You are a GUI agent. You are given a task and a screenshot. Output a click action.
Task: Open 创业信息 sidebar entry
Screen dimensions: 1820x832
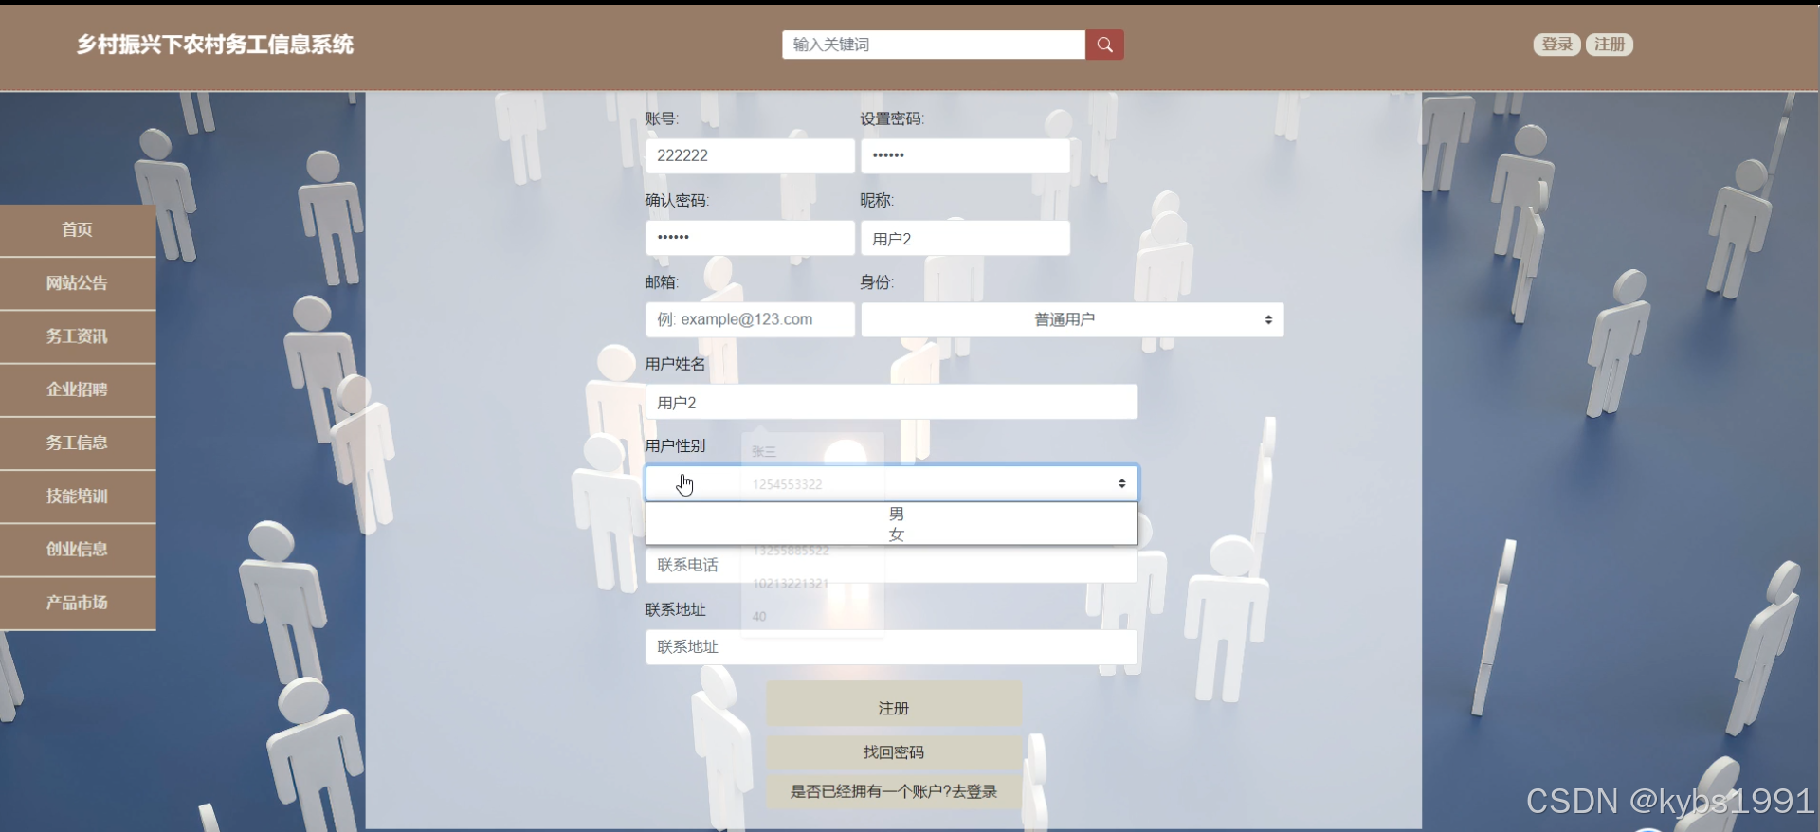coord(78,550)
